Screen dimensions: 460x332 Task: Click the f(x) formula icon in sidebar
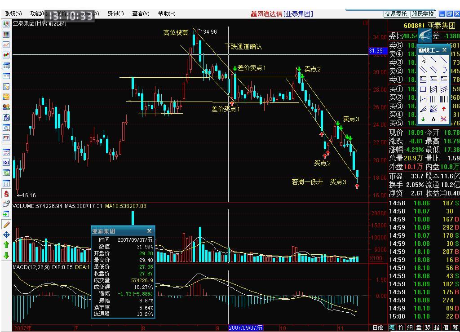[x=6, y=117]
